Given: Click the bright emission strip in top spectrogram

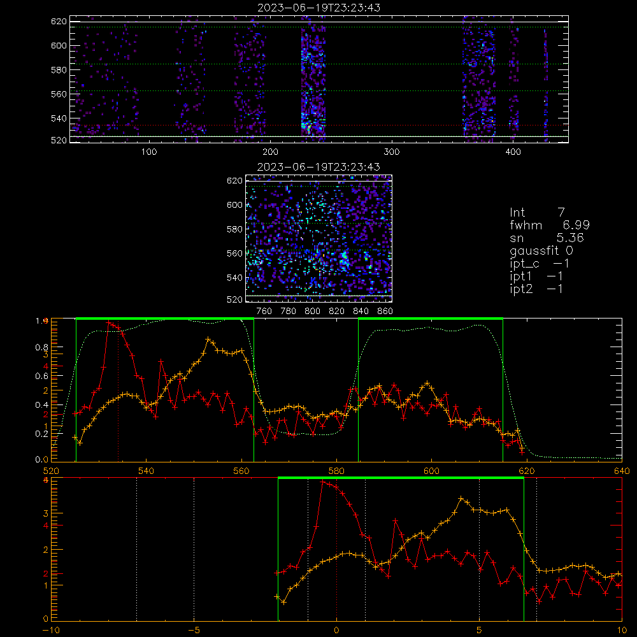Looking at the screenshot, I should click(x=313, y=79).
